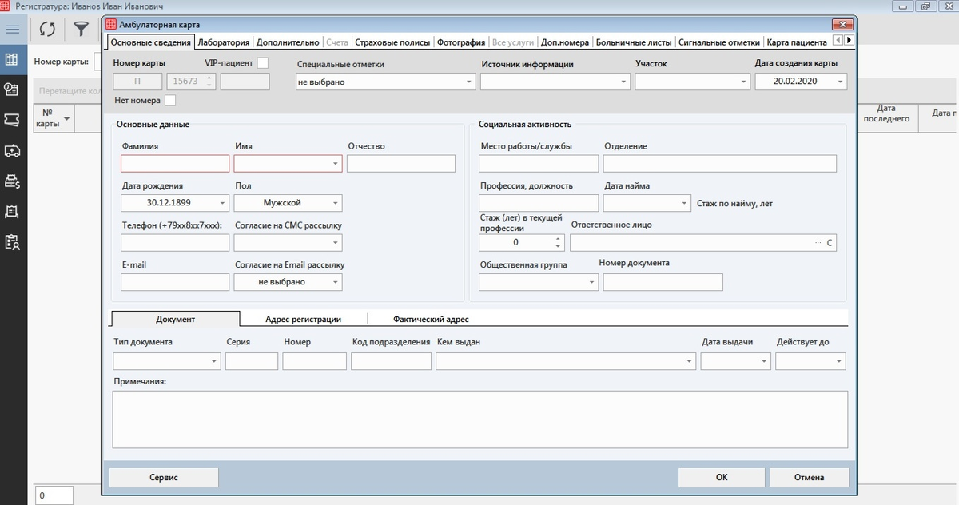Screen dimensions: 959x505
Task: Switch to Адрес регистрации tab
Action: 303,319
